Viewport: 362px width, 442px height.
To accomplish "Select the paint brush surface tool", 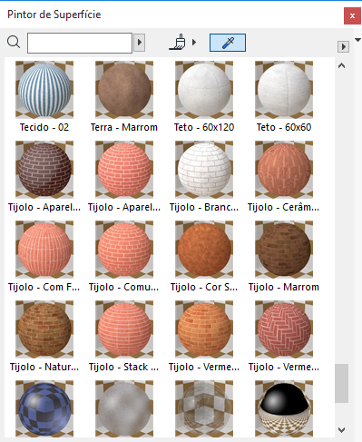I will pos(178,42).
